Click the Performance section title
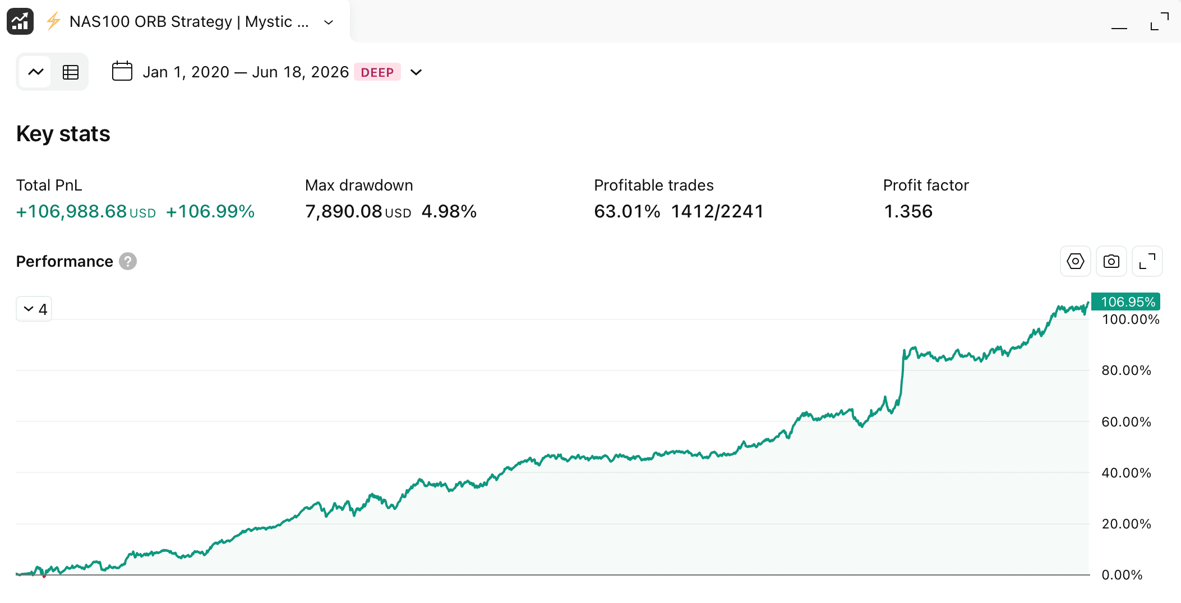 click(x=64, y=261)
